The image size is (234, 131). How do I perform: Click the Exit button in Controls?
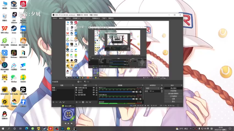[173, 101]
